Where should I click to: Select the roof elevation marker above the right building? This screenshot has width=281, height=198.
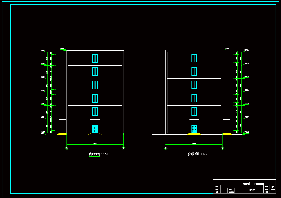click(226, 49)
